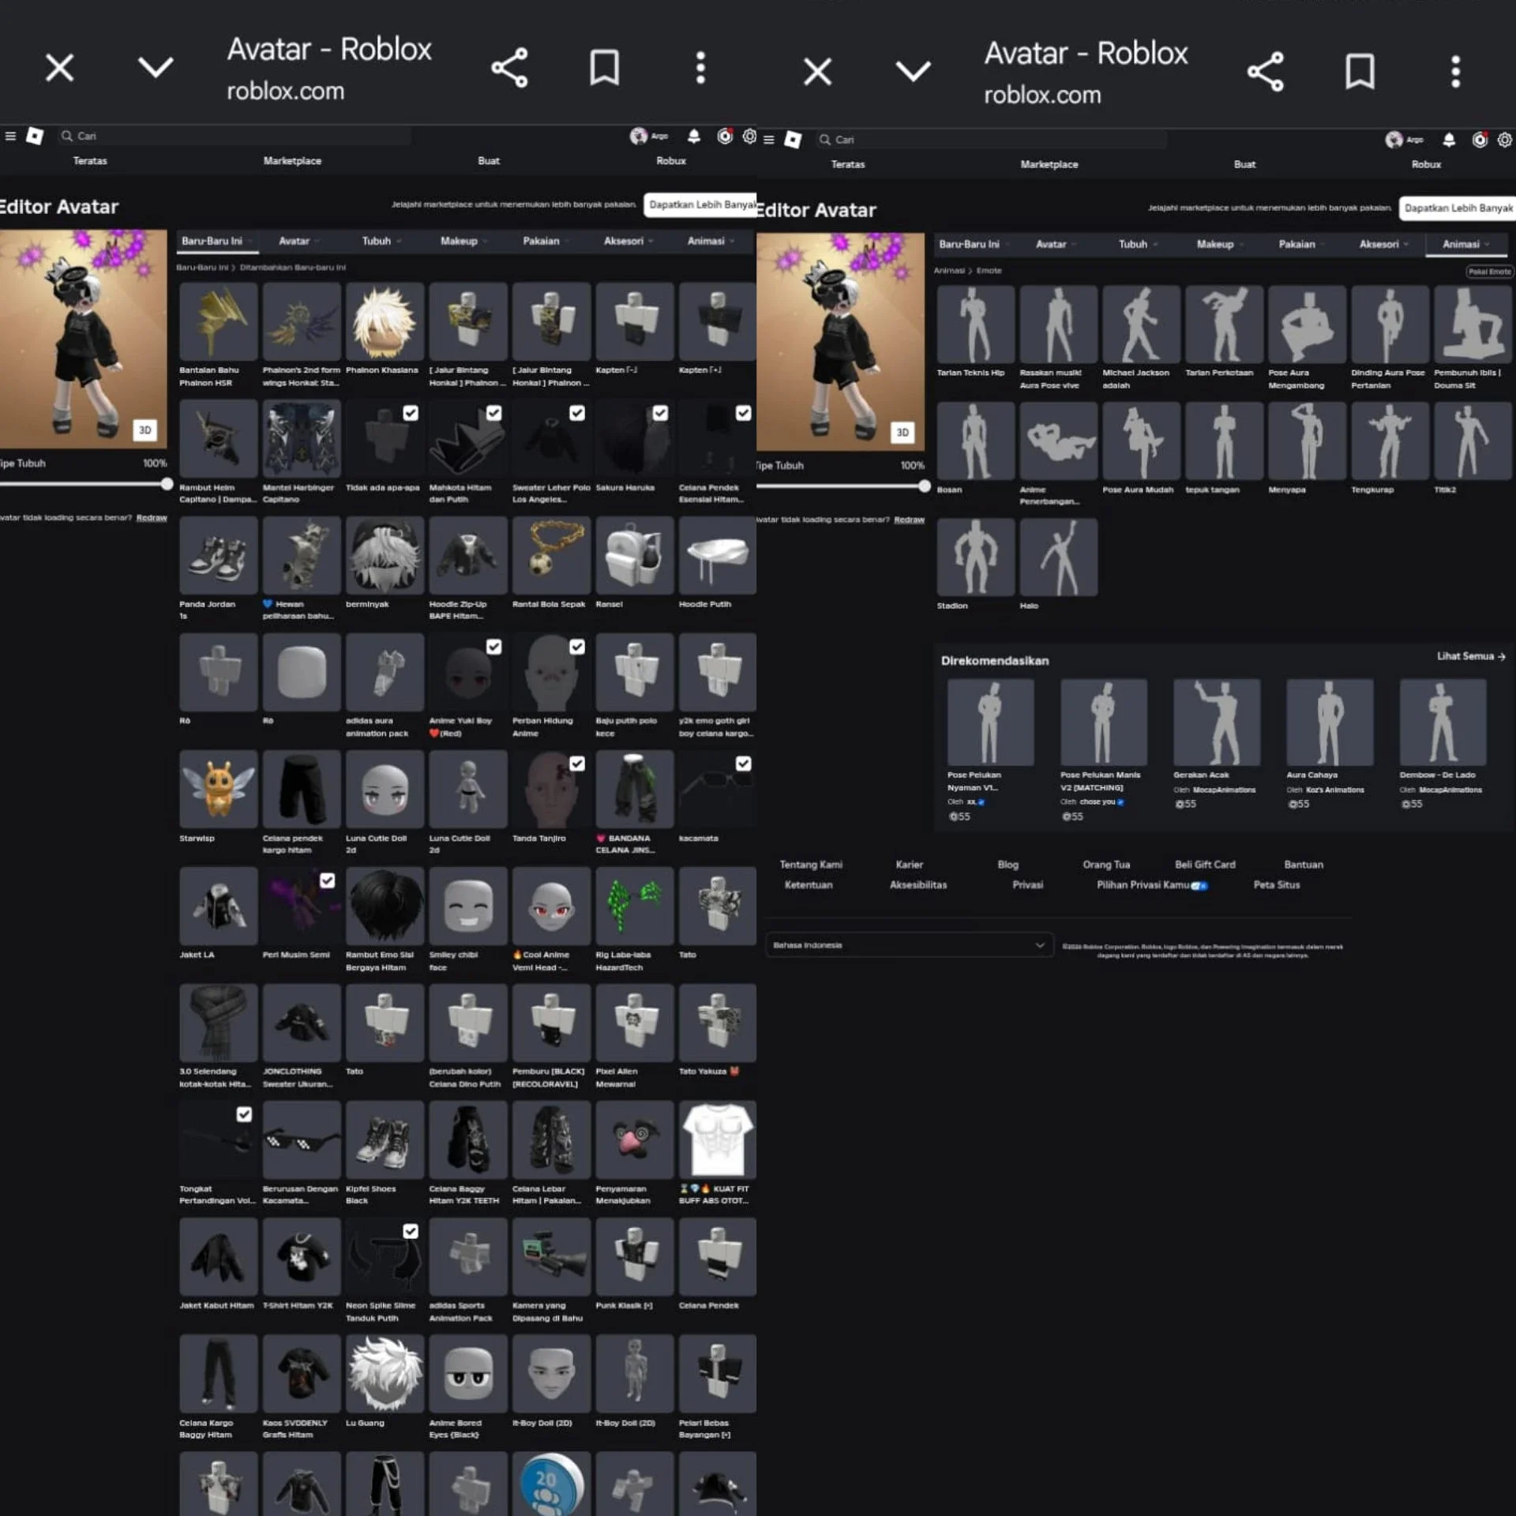Switch to Baru-Baru Ini tab in right window
This screenshot has height=1516, width=1516.
coord(974,245)
